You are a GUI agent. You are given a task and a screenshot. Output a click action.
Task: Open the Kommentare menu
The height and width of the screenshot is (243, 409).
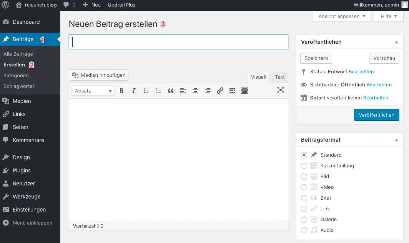tap(30, 140)
